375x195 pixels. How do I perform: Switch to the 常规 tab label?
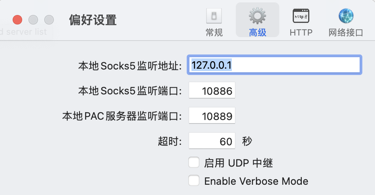(214, 32)
